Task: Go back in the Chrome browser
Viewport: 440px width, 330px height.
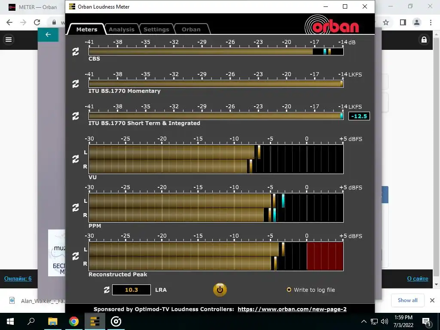Action: 9,22
